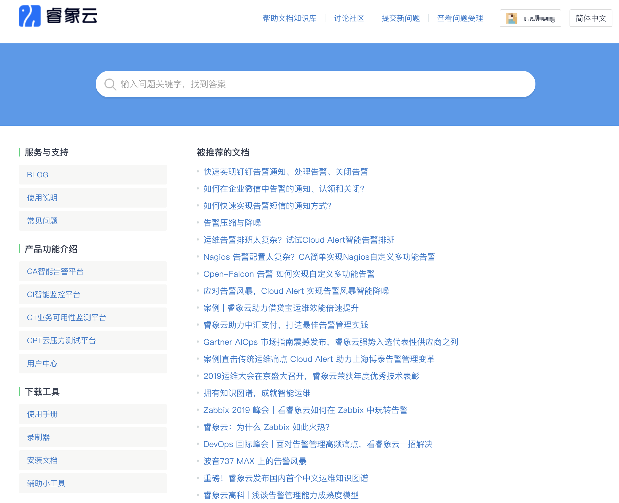
Task: Open 拥有知识图谱，成就智能运维 link
Action: [x=257, y=393]
